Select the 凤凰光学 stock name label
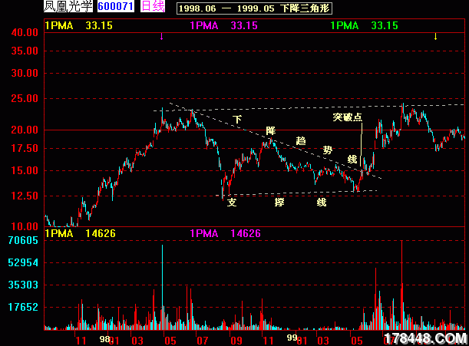 (70, 7)
